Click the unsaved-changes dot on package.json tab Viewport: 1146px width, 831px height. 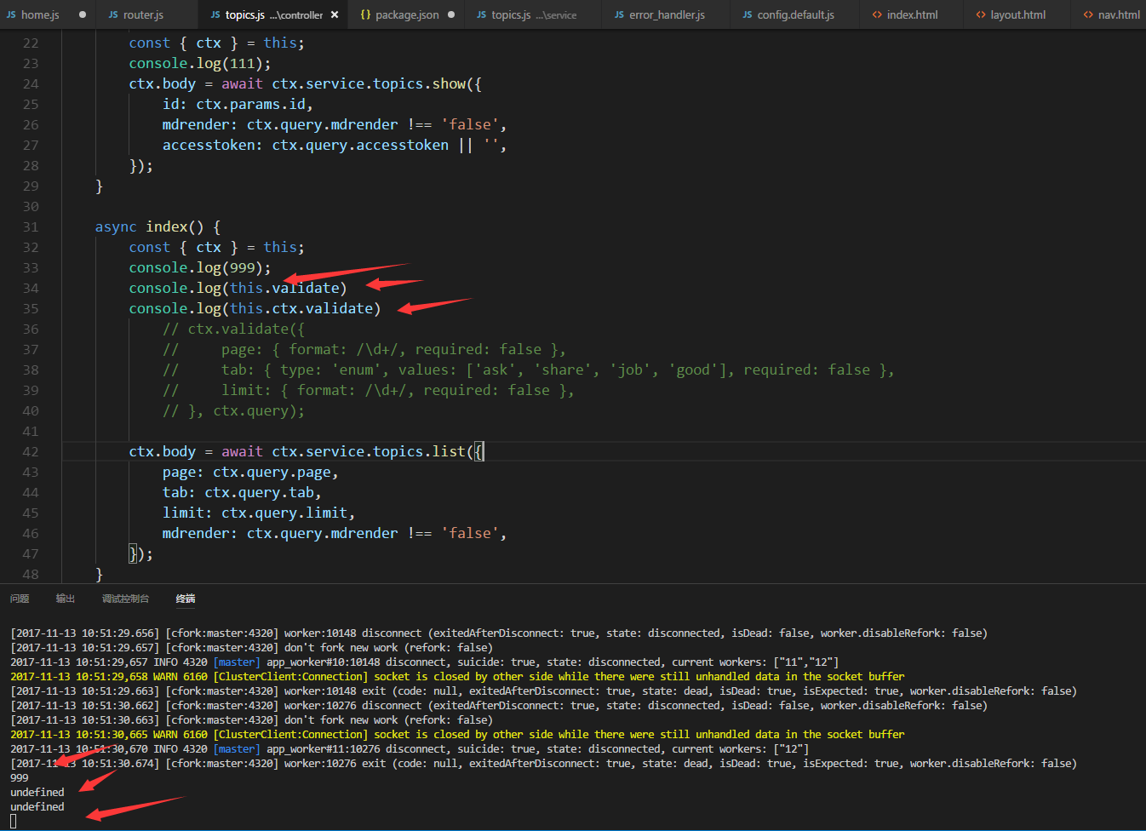pyautogui.click(x=452, y=14)
